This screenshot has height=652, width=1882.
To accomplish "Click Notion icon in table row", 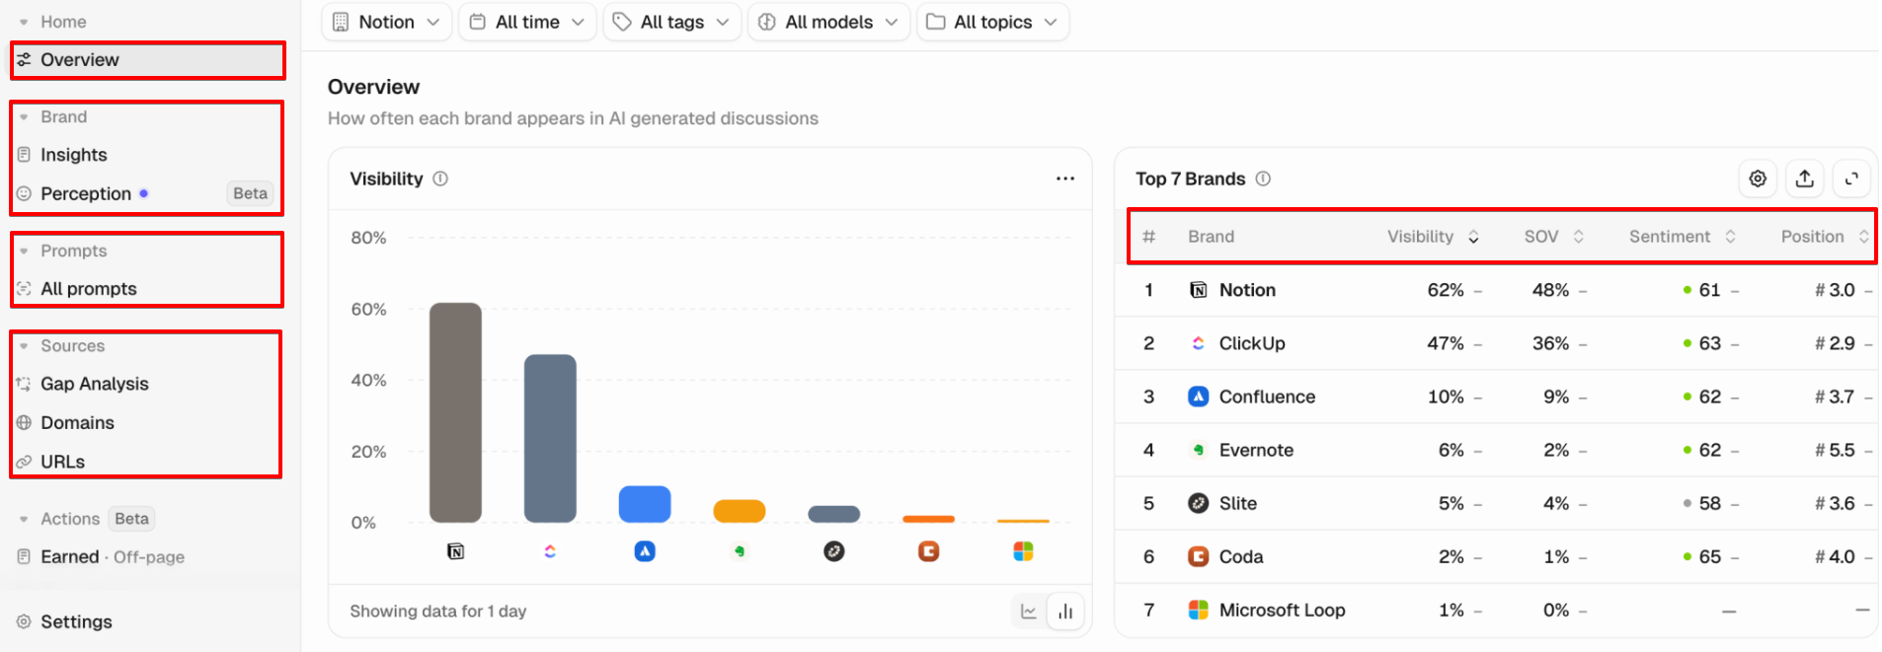I will [1198, 290].
